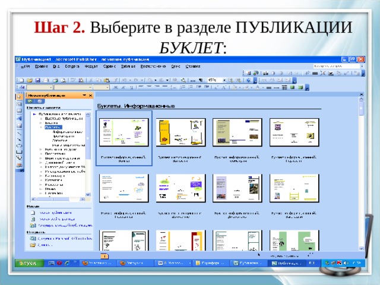
Task: Open 3-D Style from formatting toolbar
Action: point(300,87)
